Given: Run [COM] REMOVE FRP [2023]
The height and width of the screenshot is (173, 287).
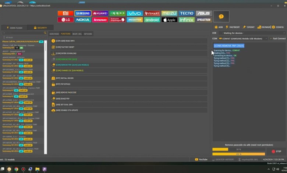Looking at the screenshot, I should click(129, 59).
